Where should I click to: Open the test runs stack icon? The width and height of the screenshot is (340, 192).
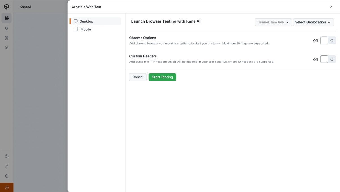point(6,28)
